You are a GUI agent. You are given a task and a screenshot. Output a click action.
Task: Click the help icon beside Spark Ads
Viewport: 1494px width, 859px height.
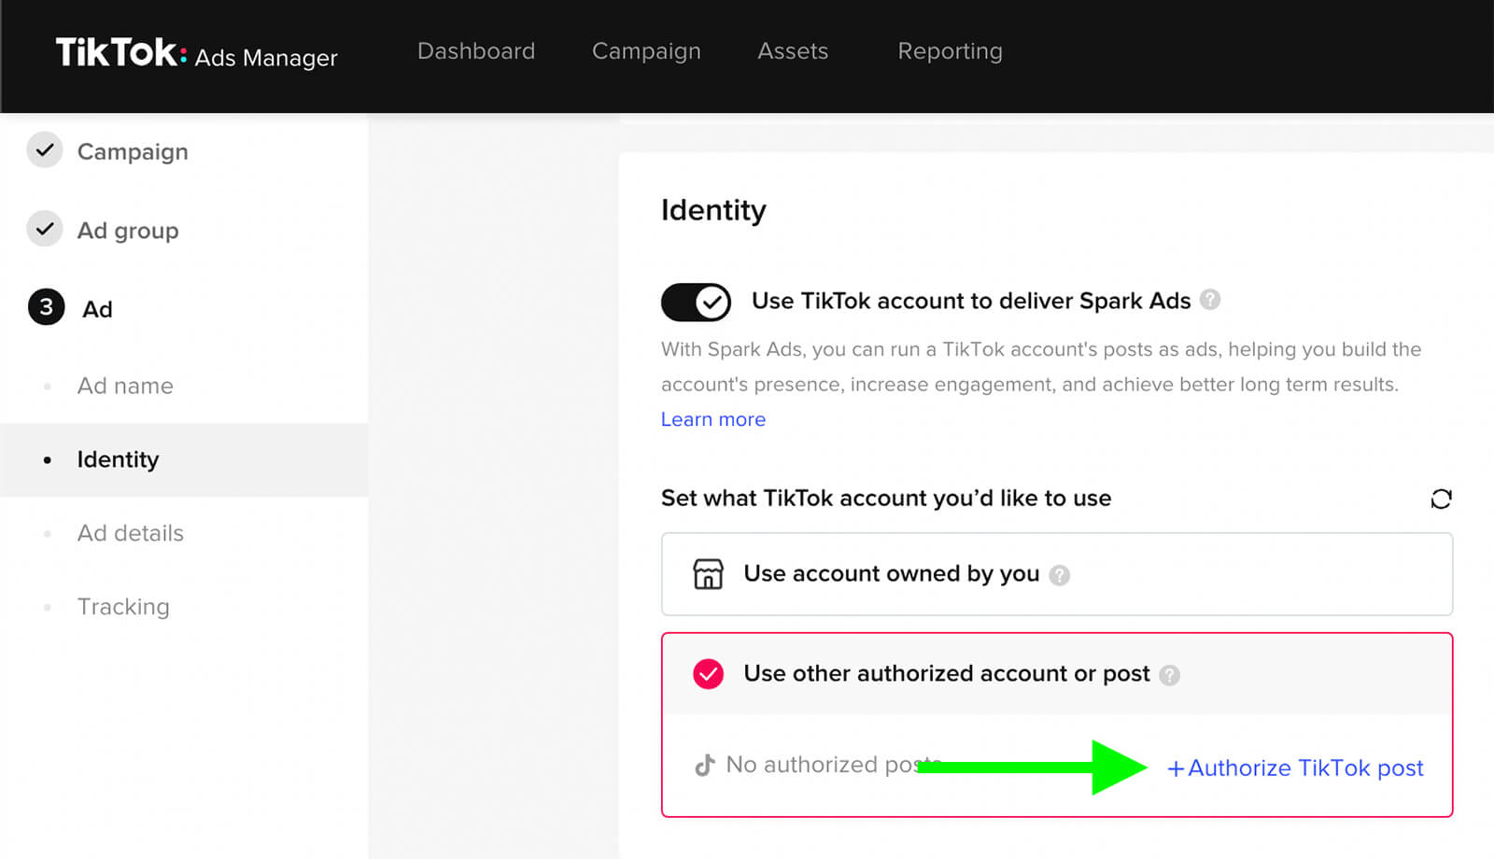tap(1210, 300)
